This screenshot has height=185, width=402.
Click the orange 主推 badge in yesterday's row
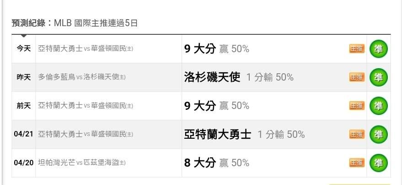tap(357, 77)
